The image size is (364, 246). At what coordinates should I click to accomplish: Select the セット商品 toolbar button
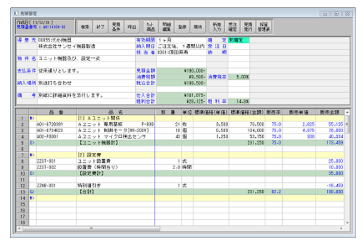click(150, 26)
